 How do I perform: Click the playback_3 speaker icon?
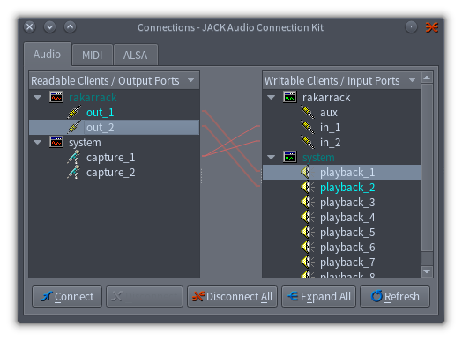tap(308, 203)
